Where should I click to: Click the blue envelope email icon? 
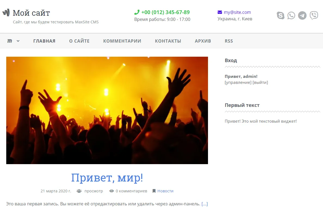coord(220,12)
